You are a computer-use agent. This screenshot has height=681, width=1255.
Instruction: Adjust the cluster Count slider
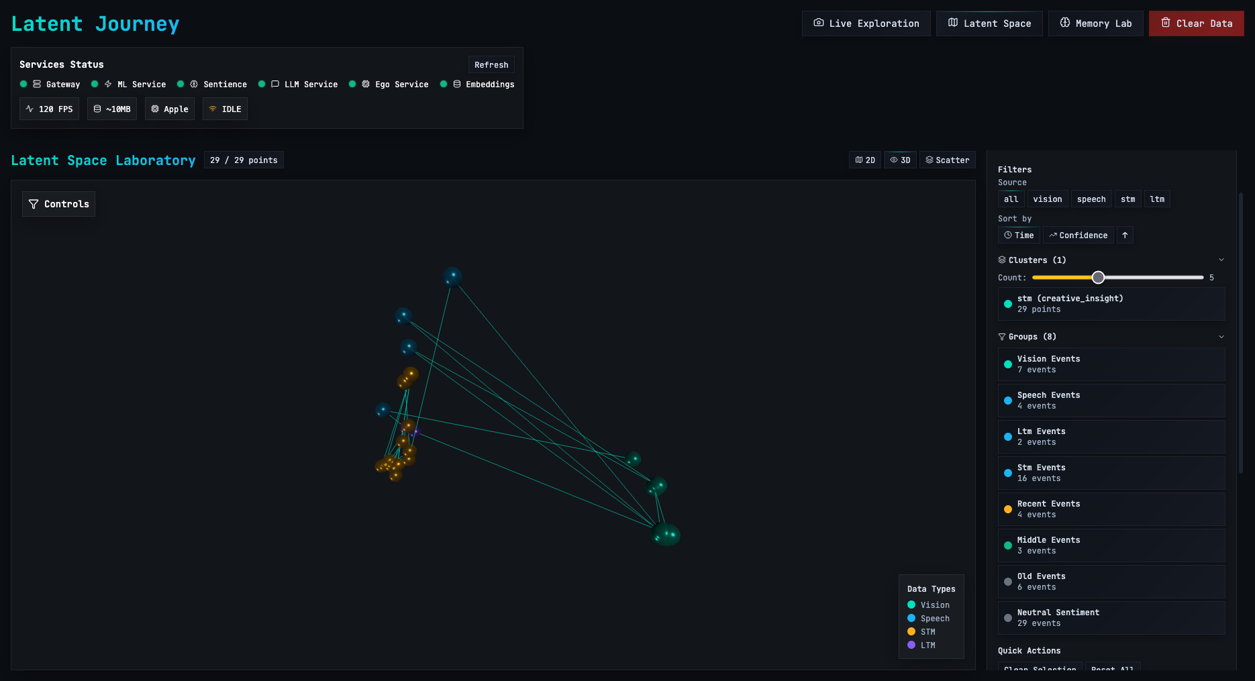click(1099, 276)
